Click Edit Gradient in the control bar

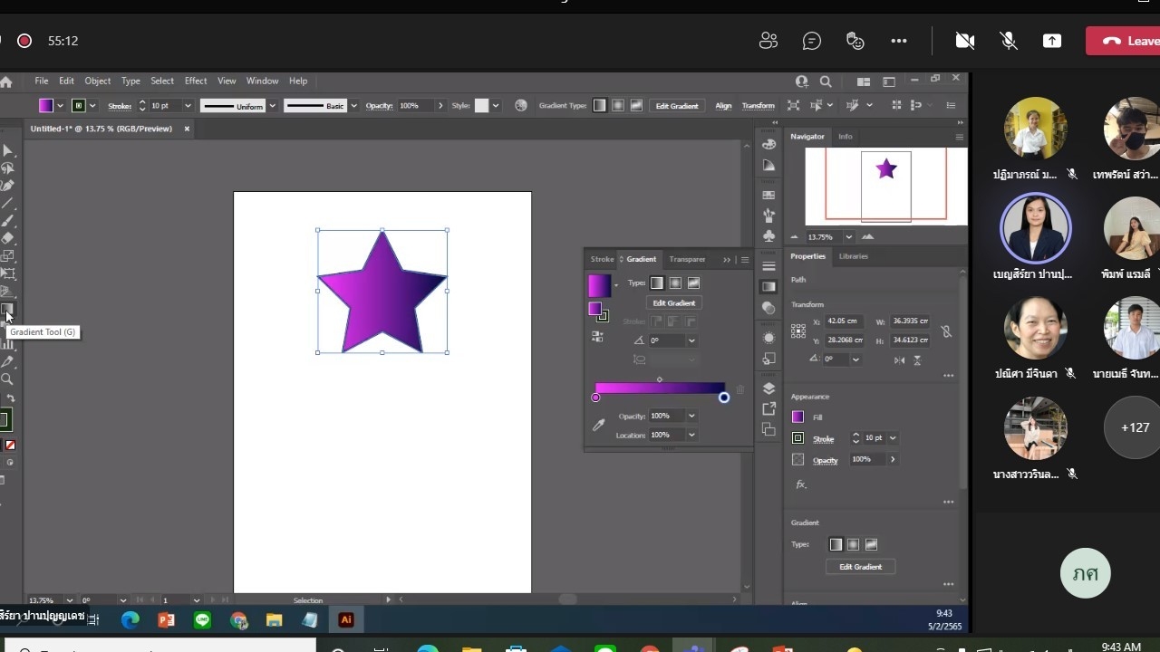coord(678,106)
